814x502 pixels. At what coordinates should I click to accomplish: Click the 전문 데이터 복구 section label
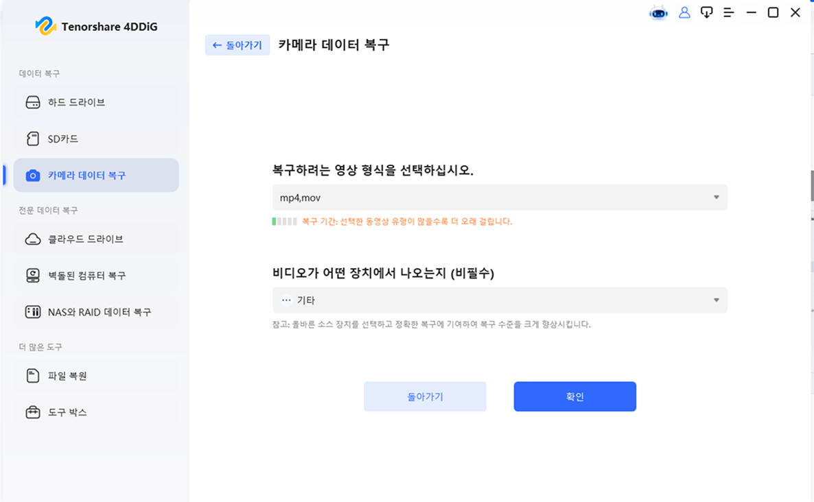tap(48, 210)
